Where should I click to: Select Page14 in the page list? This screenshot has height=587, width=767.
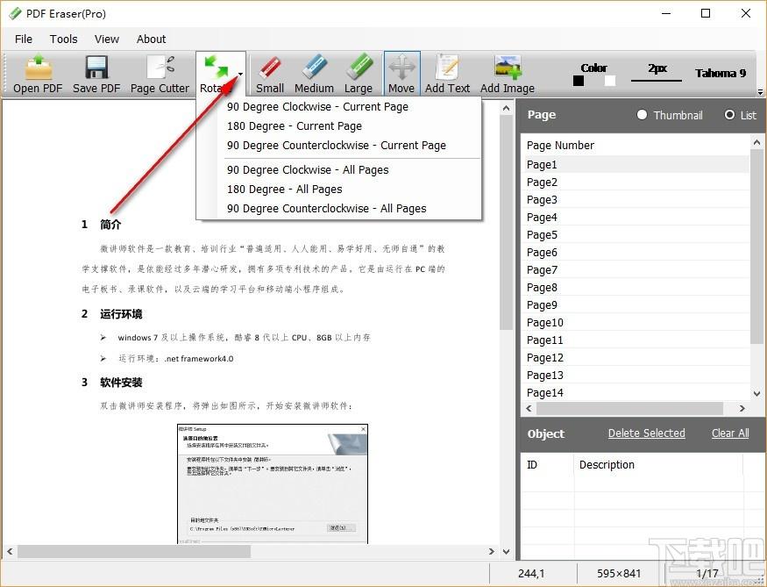coord(637,392)
